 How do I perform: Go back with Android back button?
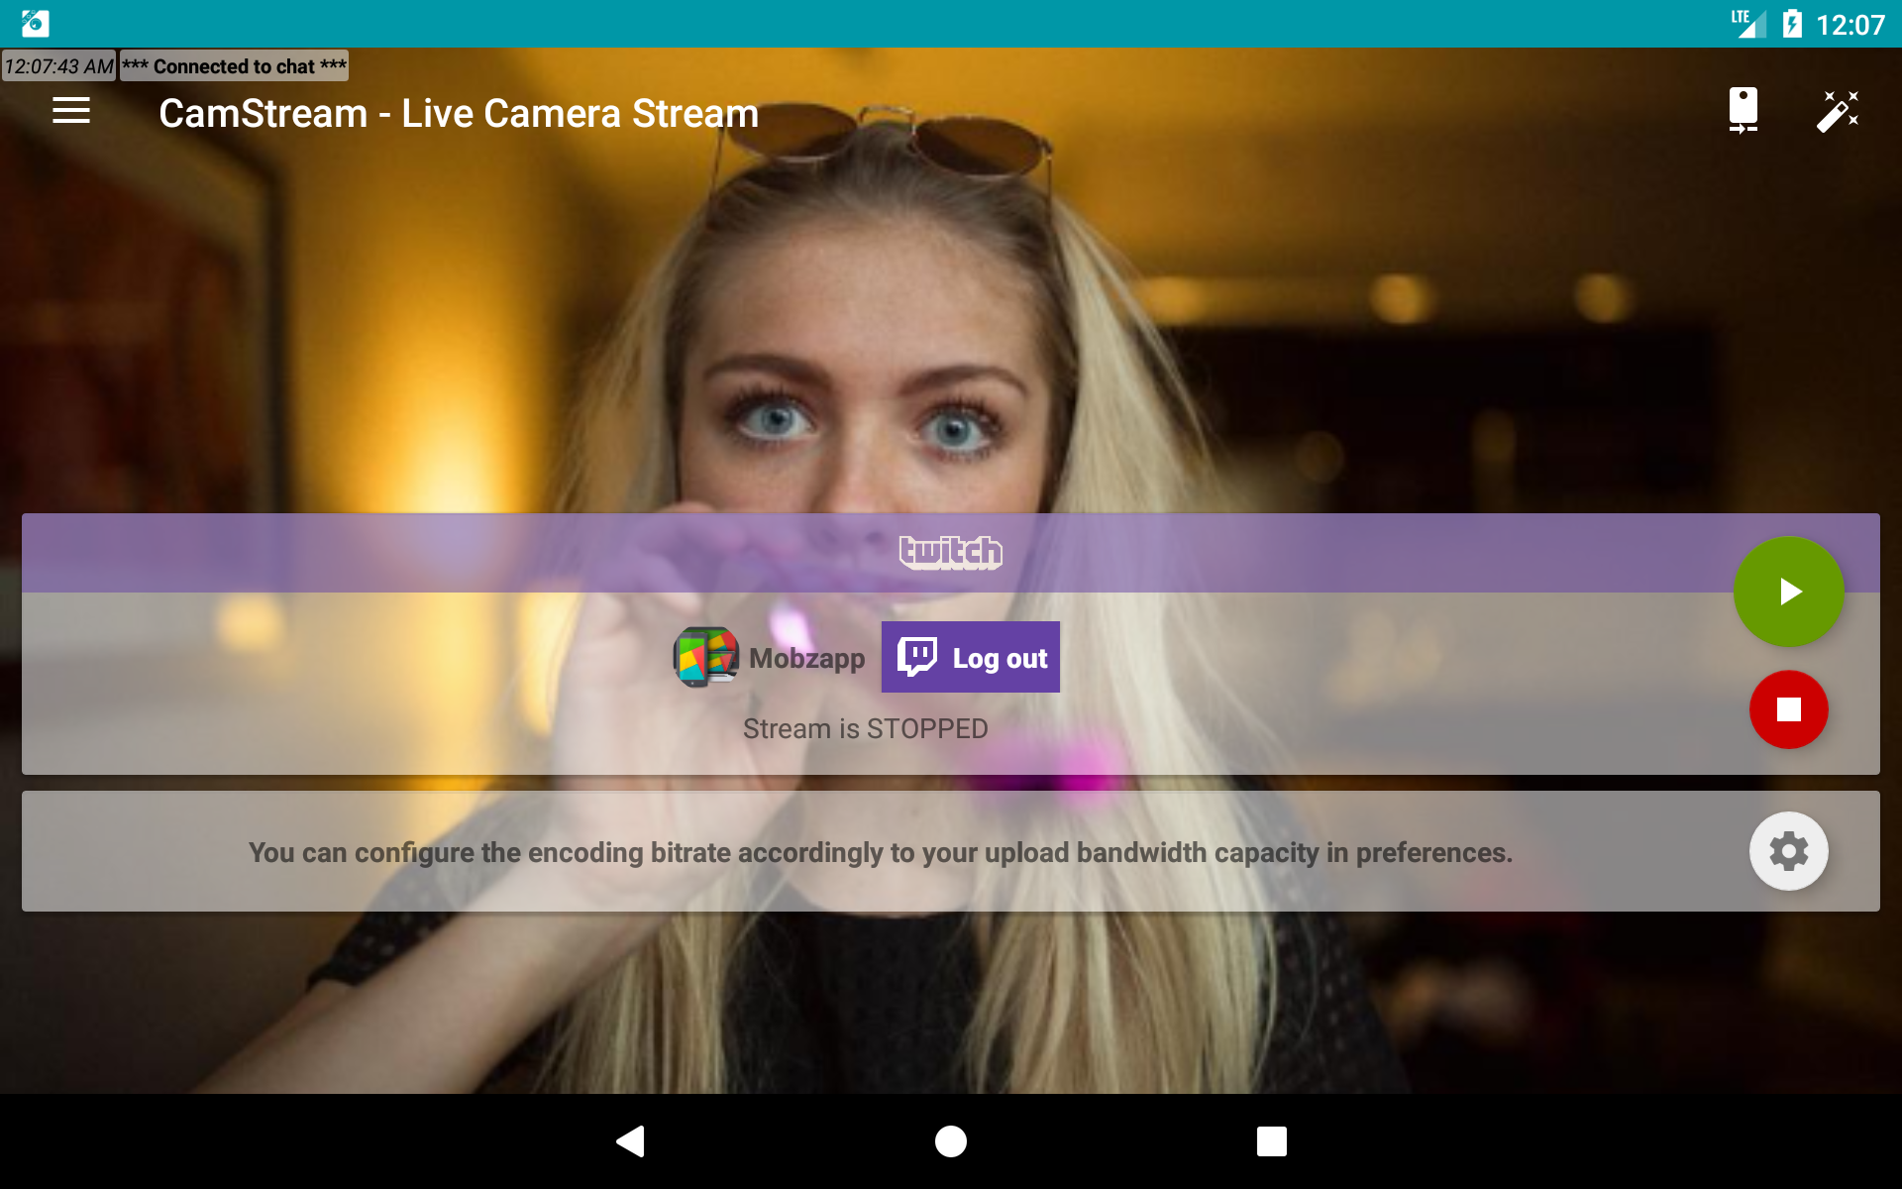point(630,1141)
